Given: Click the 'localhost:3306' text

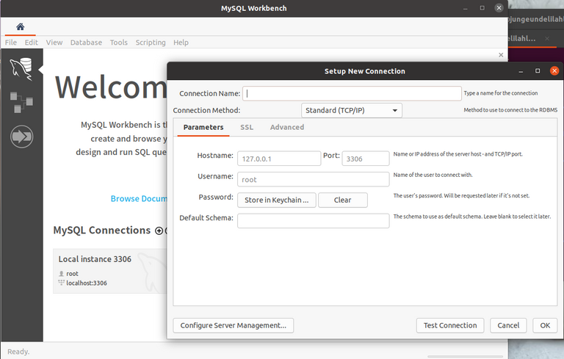Looking at the screenshot, I should pos(87,283).
